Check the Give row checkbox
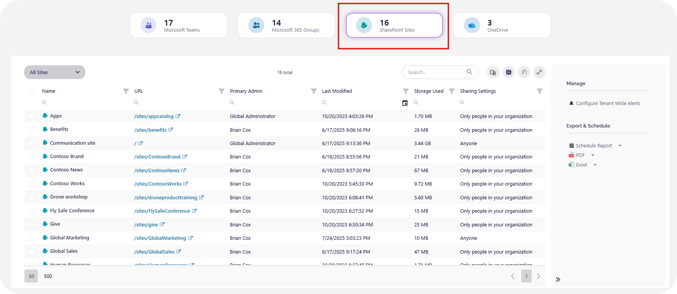This screenshot has height=294, width=677. (x=32, y=225)
